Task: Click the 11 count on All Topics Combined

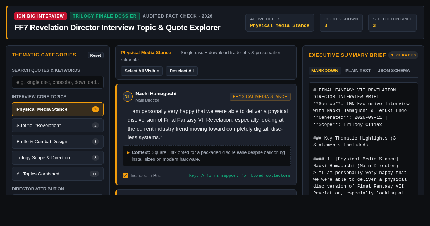Action: point(94,174)
